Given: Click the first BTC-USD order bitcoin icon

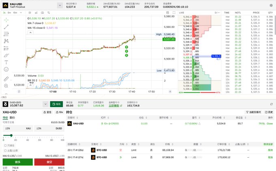Looking at the screenshot, I should coord(93,150).
